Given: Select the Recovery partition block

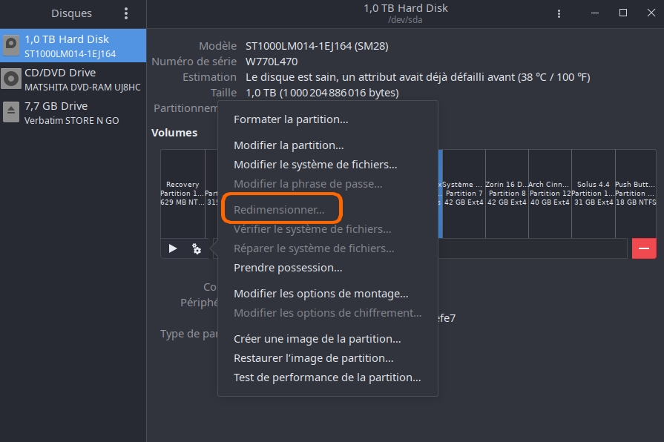Looking at the screenshot, I should coord(183,194).
